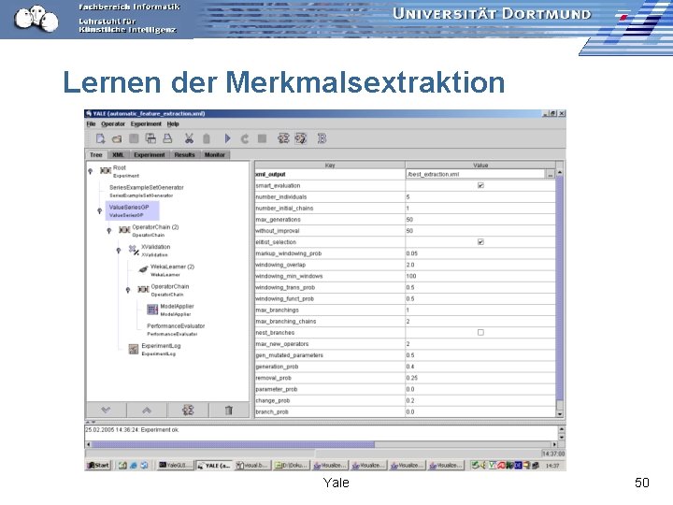Click the YALE (a... taskbar button

click(x=214, y=466)
